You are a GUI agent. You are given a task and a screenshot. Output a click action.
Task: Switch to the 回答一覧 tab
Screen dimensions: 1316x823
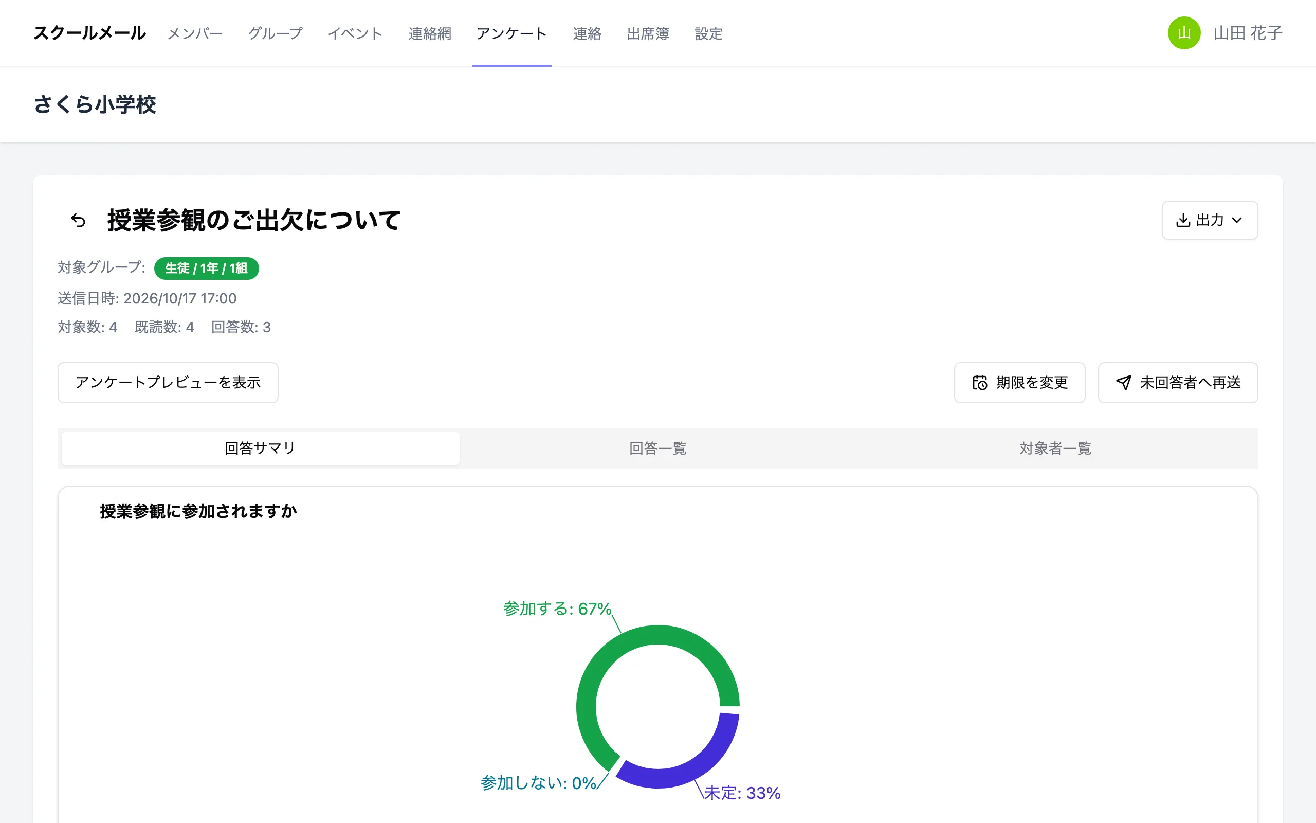click(658, 449)
